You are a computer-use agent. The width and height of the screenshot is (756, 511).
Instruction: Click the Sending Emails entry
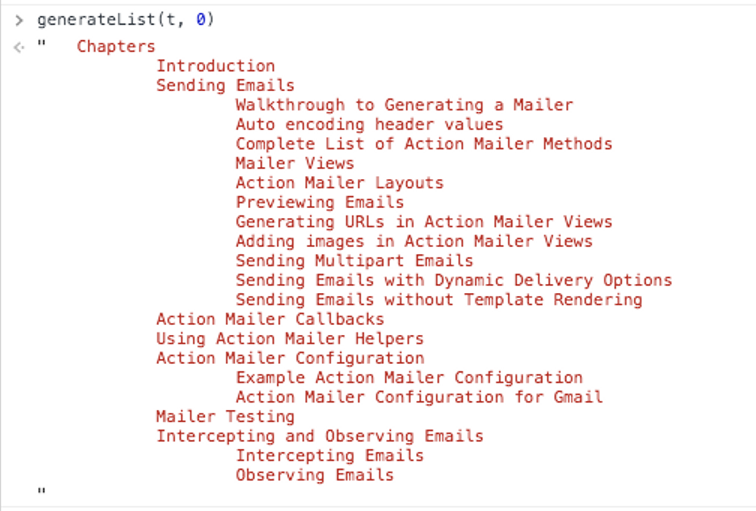[x=225, y=86]
